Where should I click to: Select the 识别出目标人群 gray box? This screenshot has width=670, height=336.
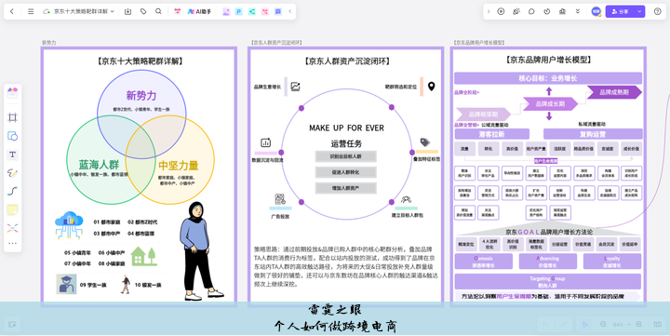click(345, 156)
